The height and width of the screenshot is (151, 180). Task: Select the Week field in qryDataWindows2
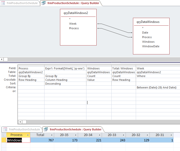[x=73, y=24]
